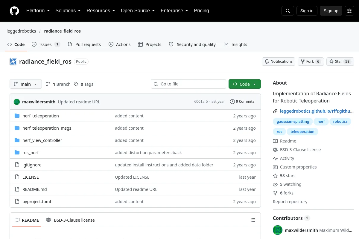Open appearance settings icon next to Sign up
Image resolution: width=359 pixels, height=239 pixels.
[x=349, y=11]
